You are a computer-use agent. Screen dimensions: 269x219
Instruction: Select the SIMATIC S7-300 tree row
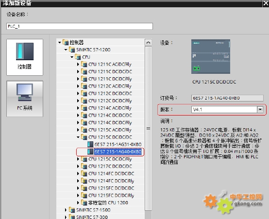pos(101,217)
